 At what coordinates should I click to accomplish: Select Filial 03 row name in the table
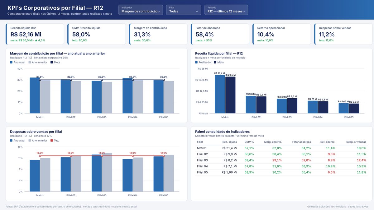tap(202, 160)
